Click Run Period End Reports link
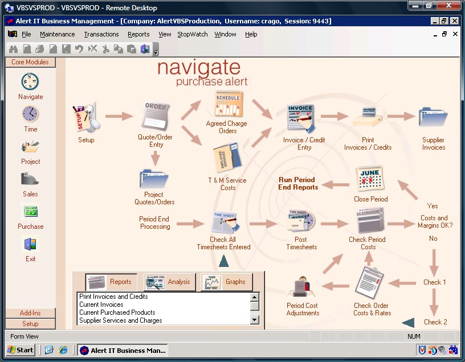 (297, 183)
